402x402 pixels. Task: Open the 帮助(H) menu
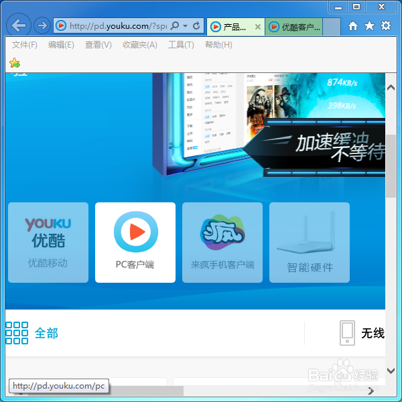[x=218, y=45]
